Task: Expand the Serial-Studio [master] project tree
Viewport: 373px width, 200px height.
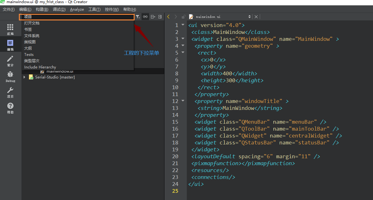Action: [24, 77]
